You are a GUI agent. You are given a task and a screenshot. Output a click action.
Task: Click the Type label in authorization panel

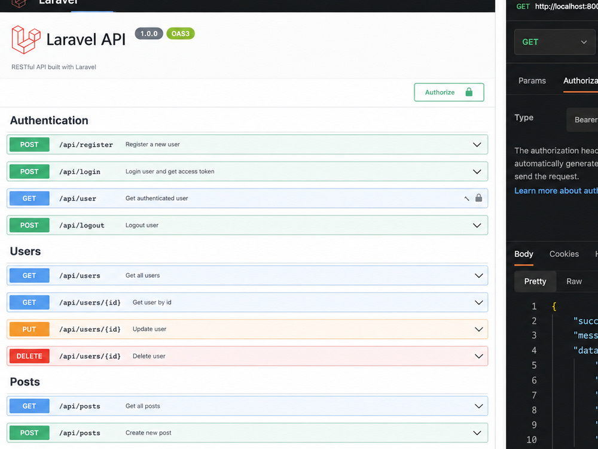(x=524, y=117)
